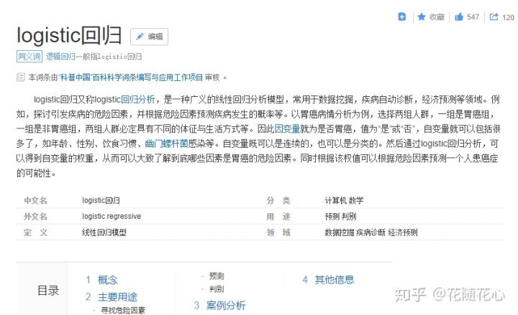
Task: Click the share arrow icon
Action: (494, 17)
